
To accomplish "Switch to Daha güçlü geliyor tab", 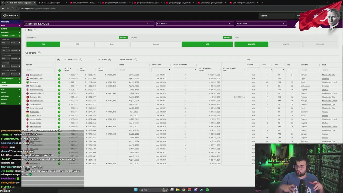I will click(x=180, y=3).
